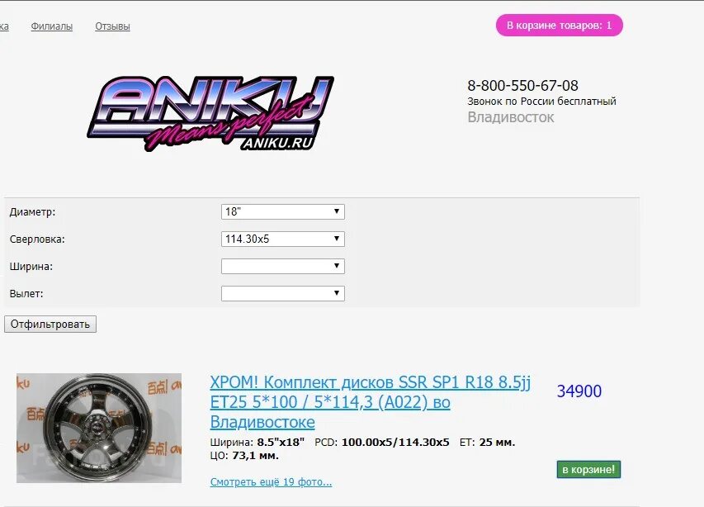Click the phone number 8-800-550-67-08
Viewport: 704px width, 507px height.
point(522,85)
